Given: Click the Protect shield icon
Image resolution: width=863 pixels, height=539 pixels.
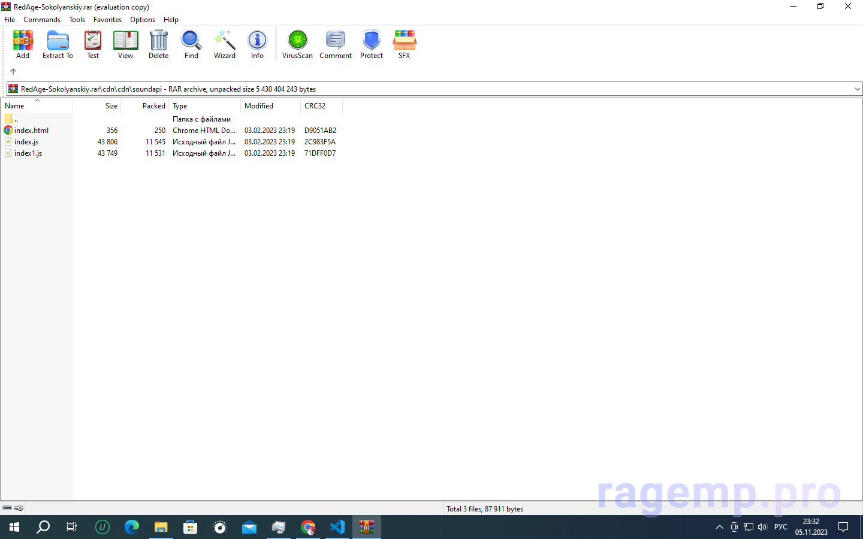Looking at the screenshot, I should pos(372,44).
